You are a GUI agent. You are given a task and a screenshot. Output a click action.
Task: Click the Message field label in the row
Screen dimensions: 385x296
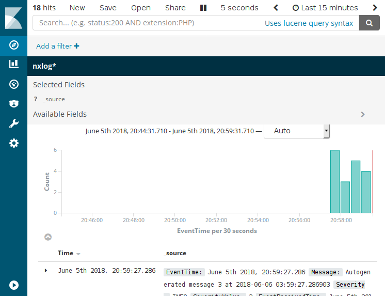325,272
